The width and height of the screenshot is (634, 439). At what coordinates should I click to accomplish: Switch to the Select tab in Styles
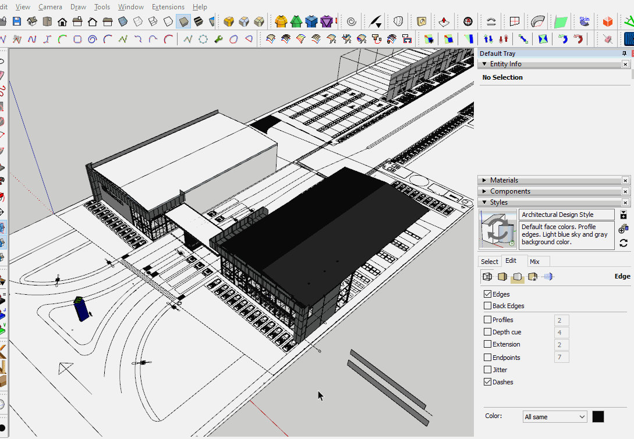tap(489, 262)
